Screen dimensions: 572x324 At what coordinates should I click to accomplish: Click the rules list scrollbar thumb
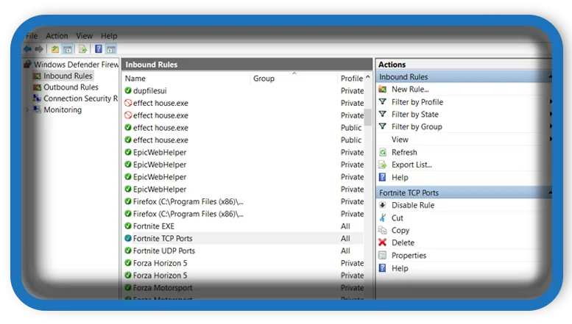(x=368, y=118)
